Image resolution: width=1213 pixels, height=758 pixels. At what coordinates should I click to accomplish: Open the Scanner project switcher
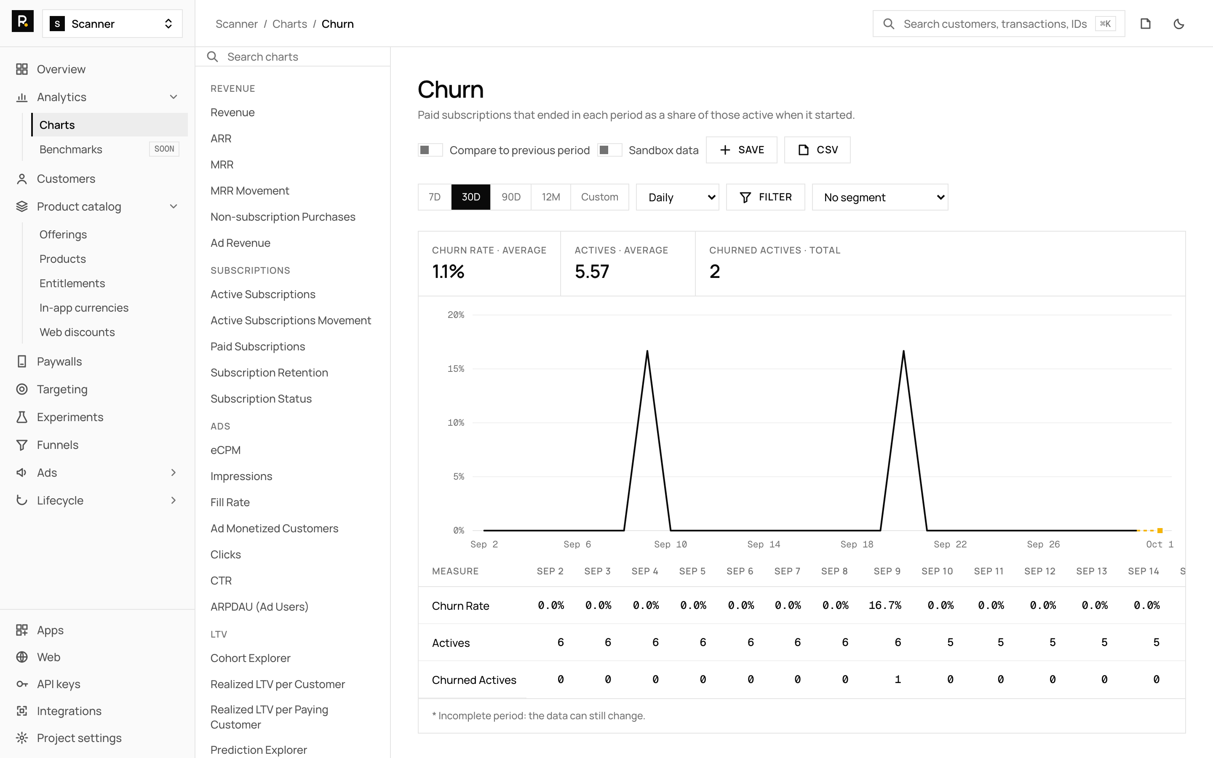tap(112, 24)
